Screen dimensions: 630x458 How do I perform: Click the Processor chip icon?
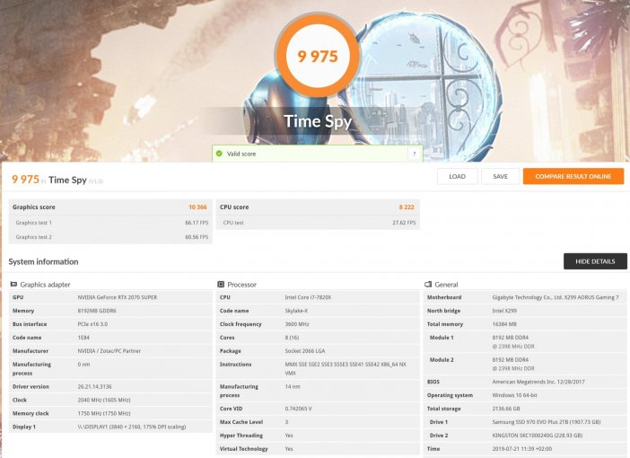(221, 285)
